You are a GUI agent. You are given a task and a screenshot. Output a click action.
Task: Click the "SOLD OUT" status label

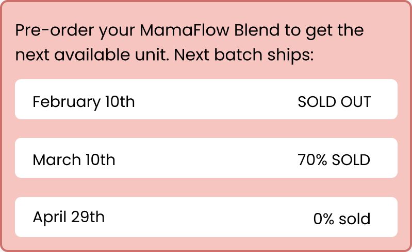pos(334,102)
